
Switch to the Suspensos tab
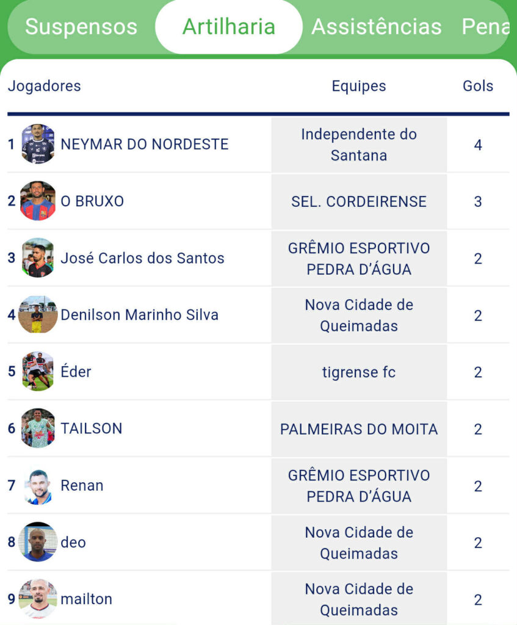[81, 27]
